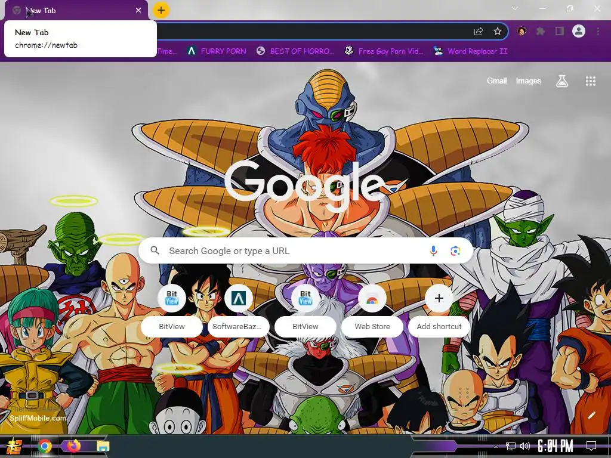The height and width of the screenshot is (458, 611).
Task: Open Gmail link
Action: 497,81
